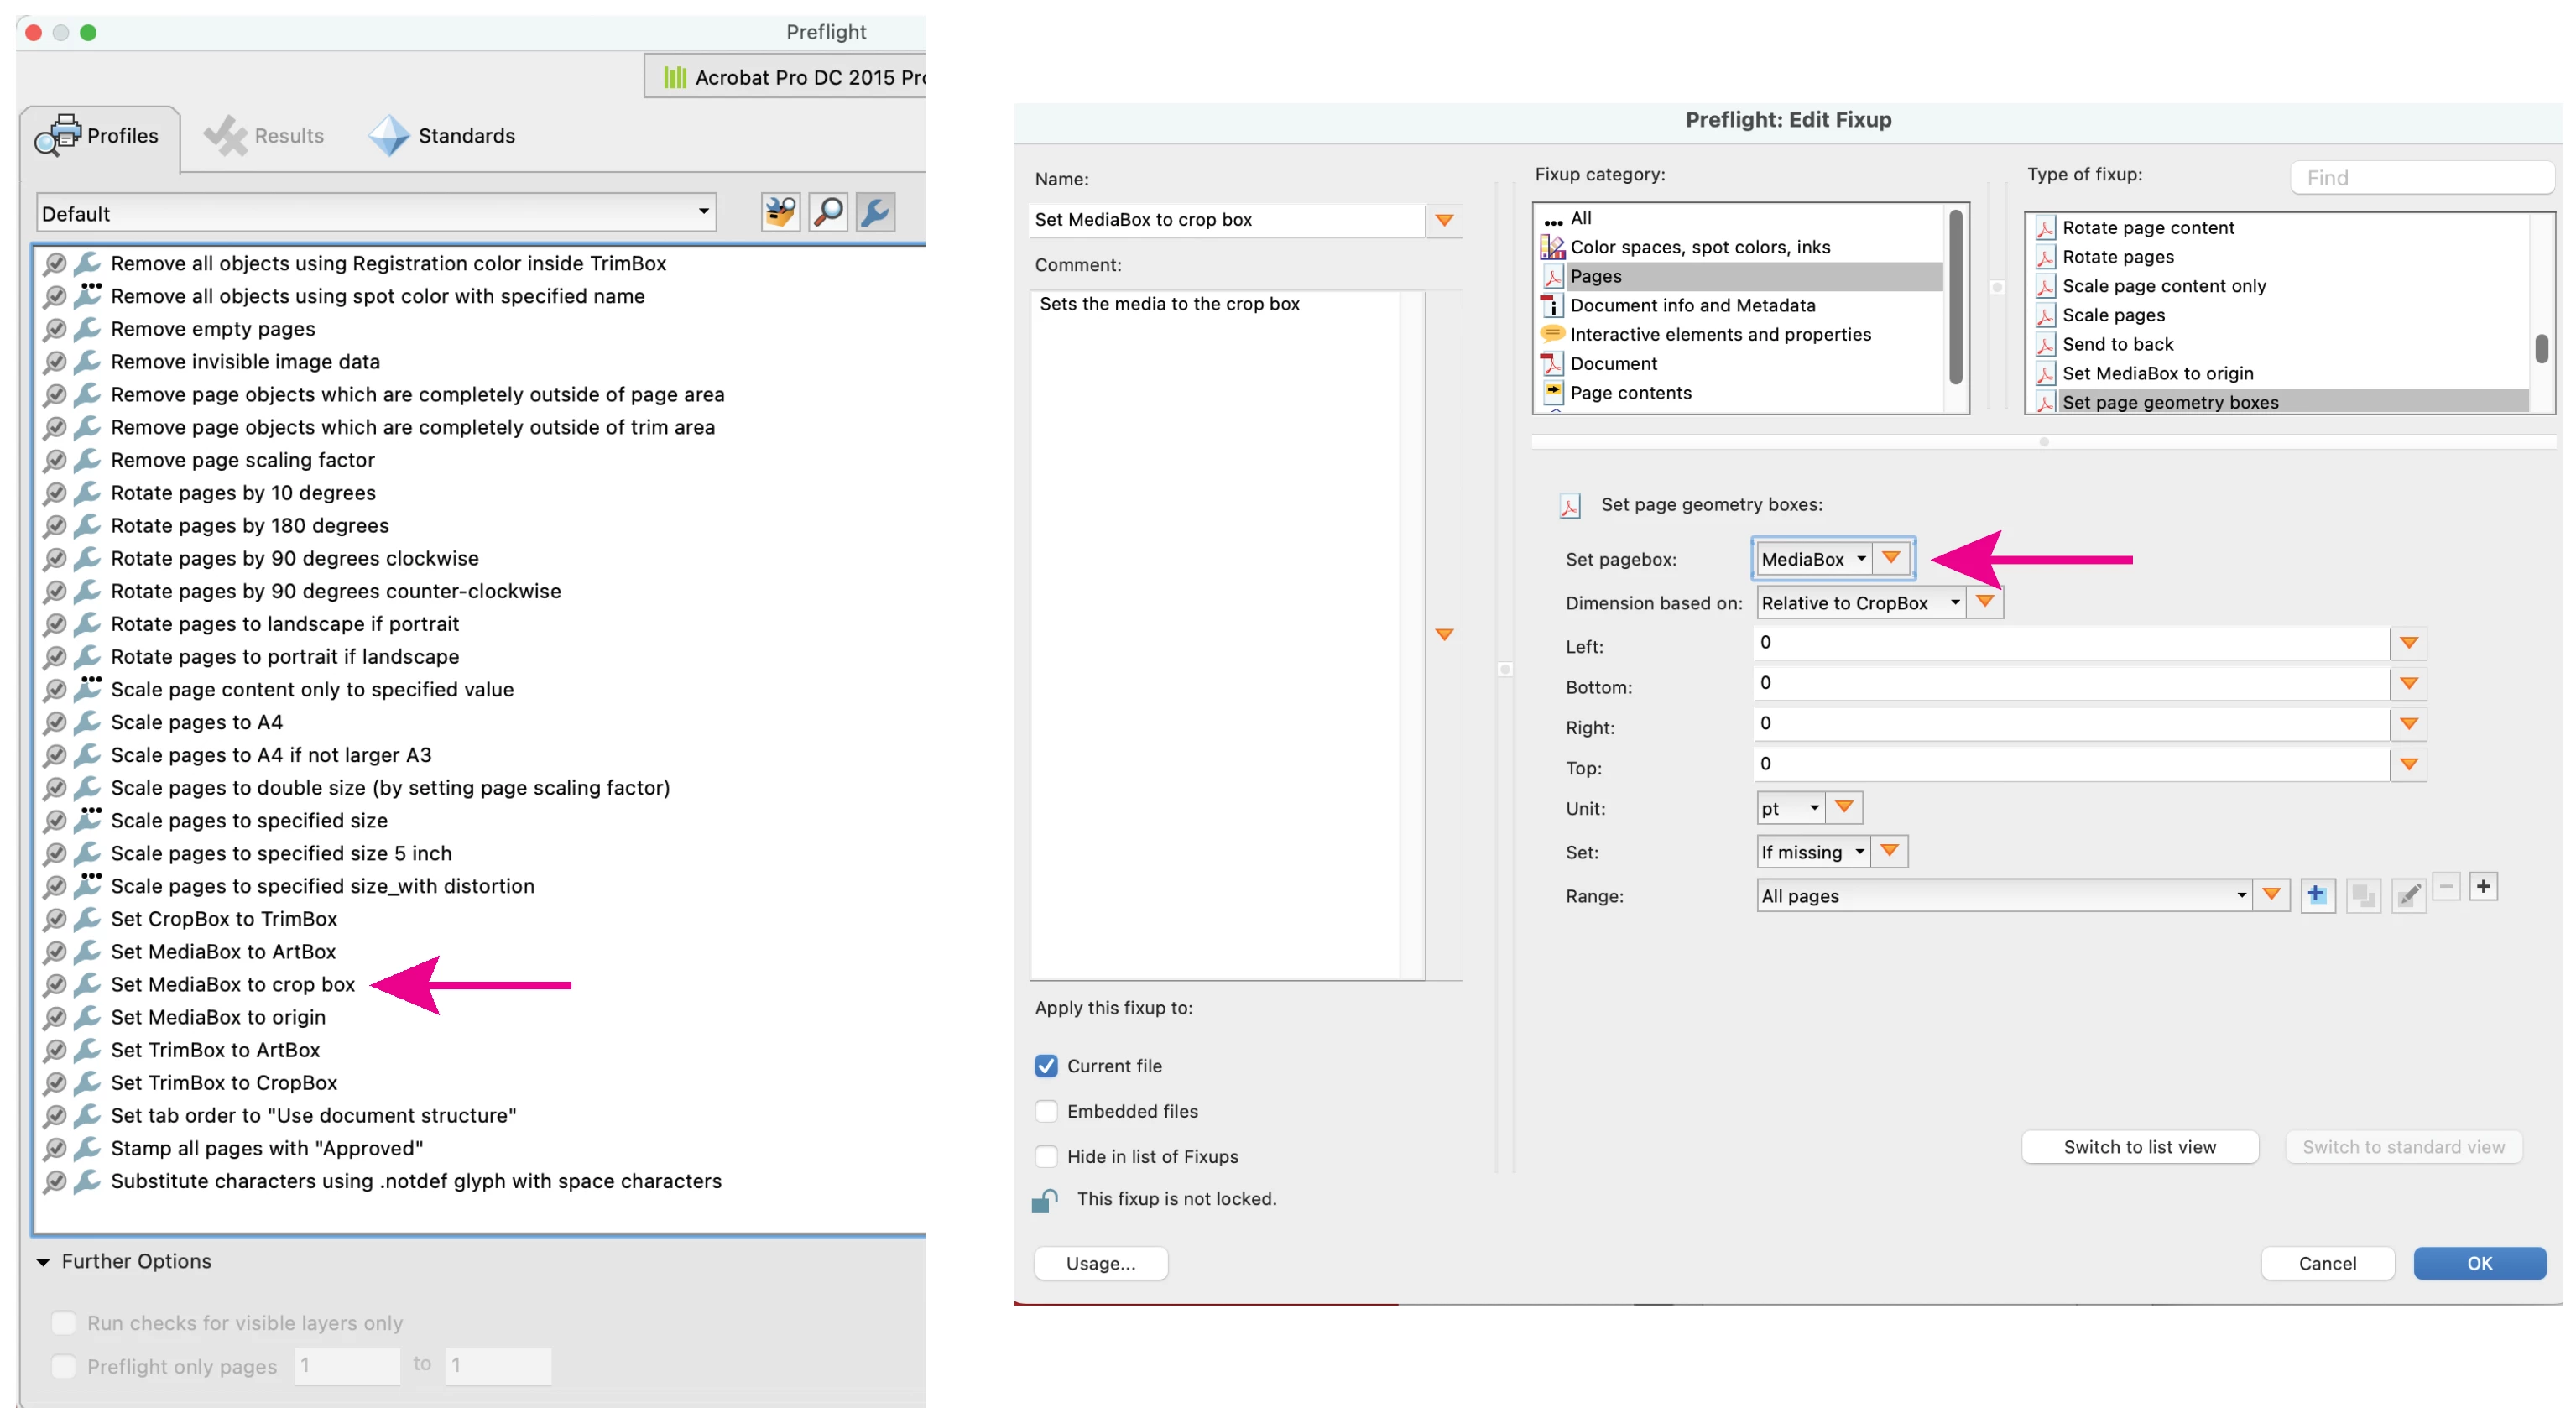Open the Set pagebox MediaBox dropdown
This screenshot has width=2576, height=1408.
[x=1814, y=559]
